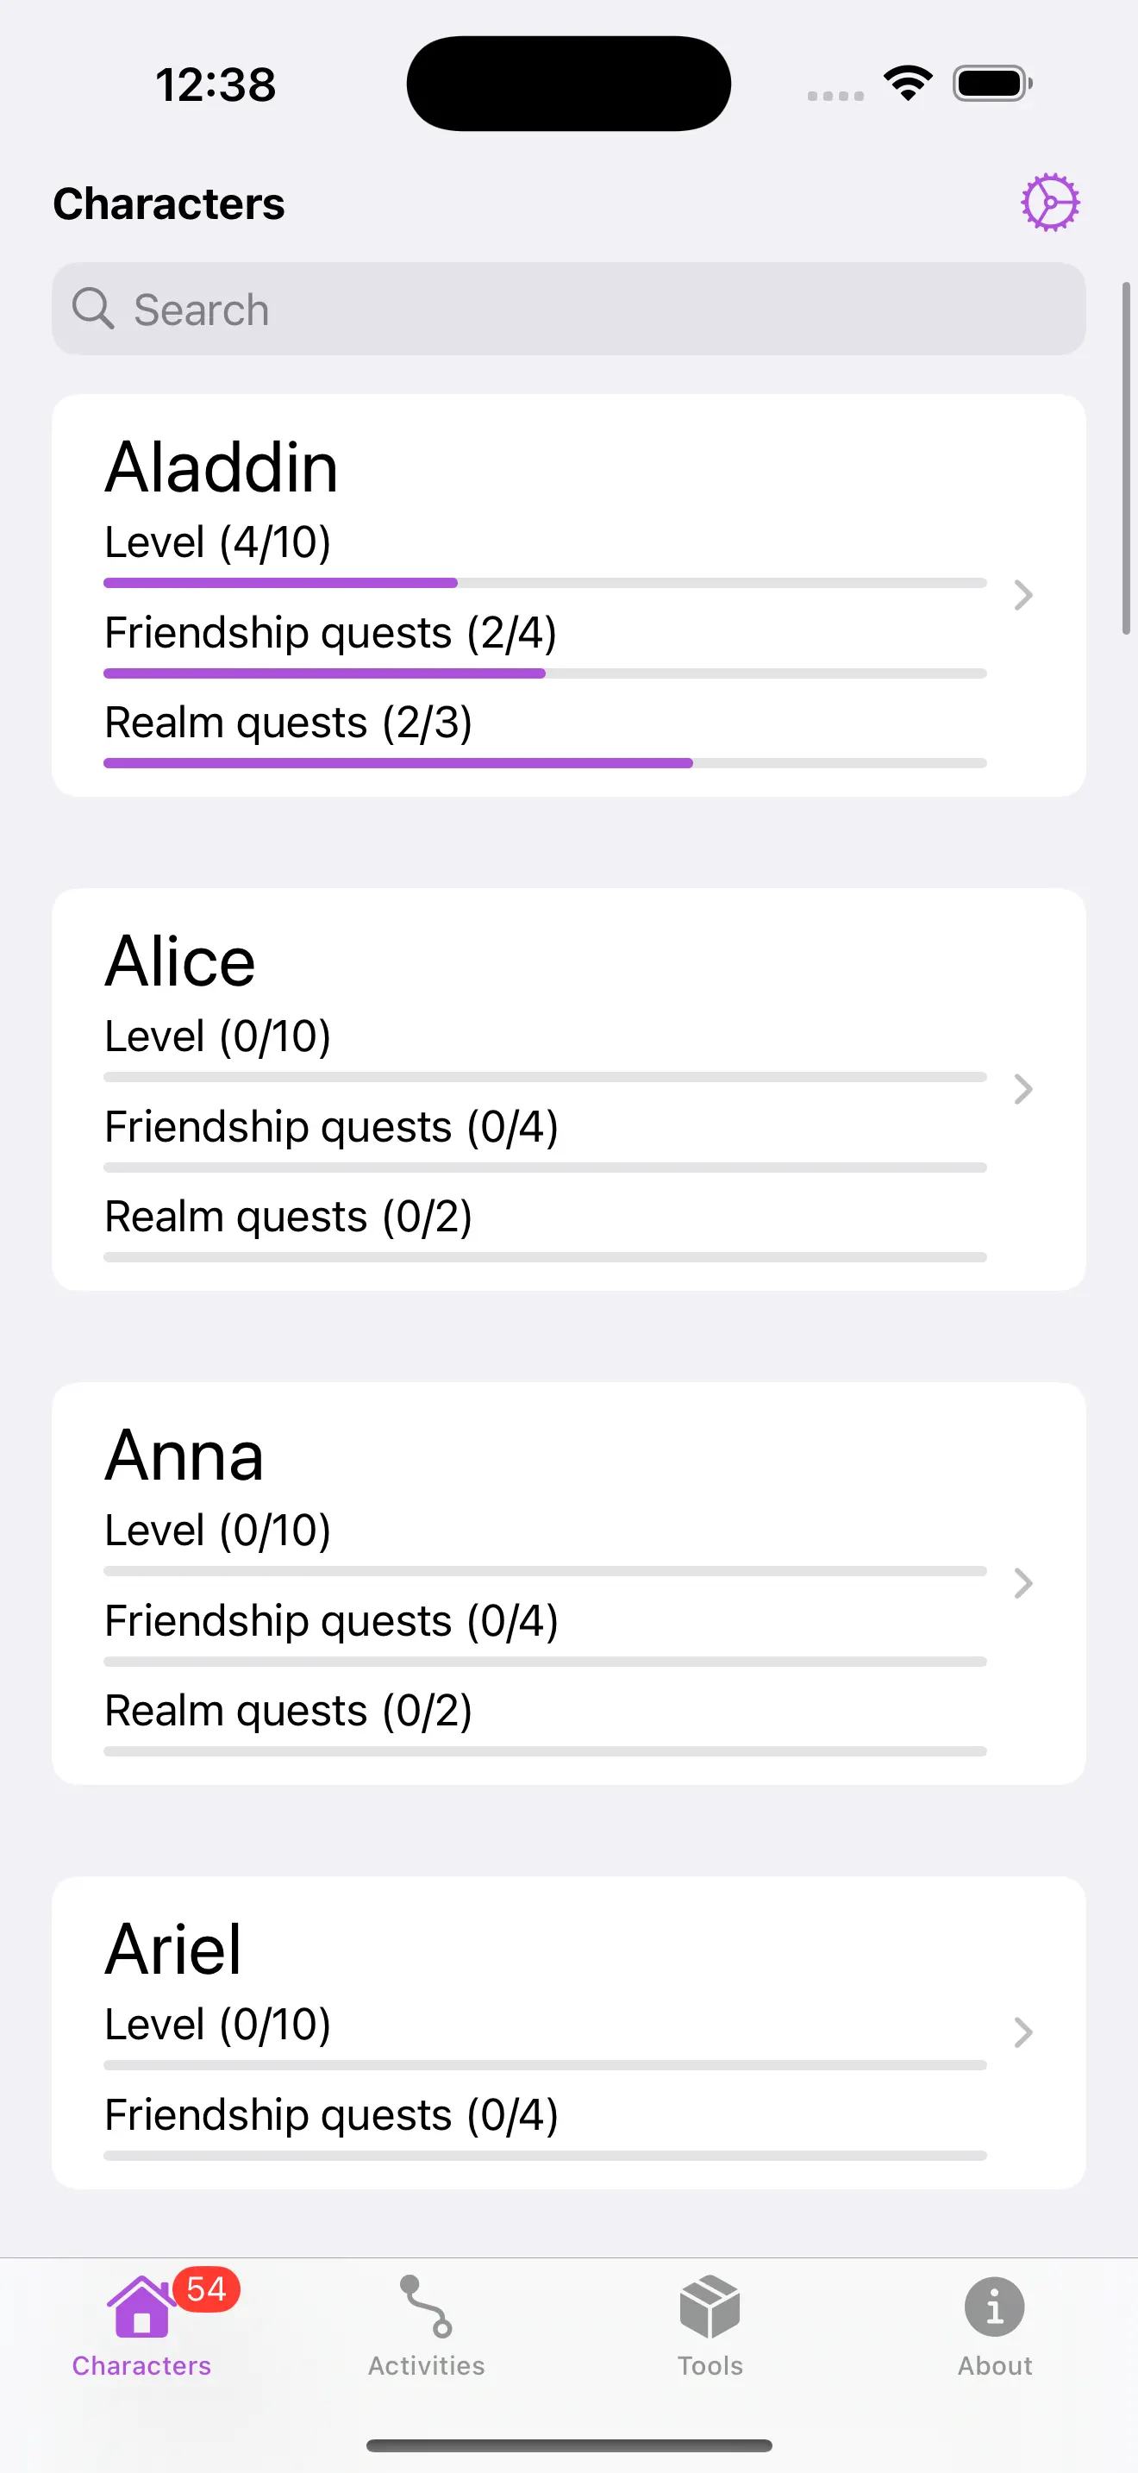The height and width of the screenshot is (2473, 1138).
Task: Tap the red 54 notification badge
Action: [x=206, y=2289]
